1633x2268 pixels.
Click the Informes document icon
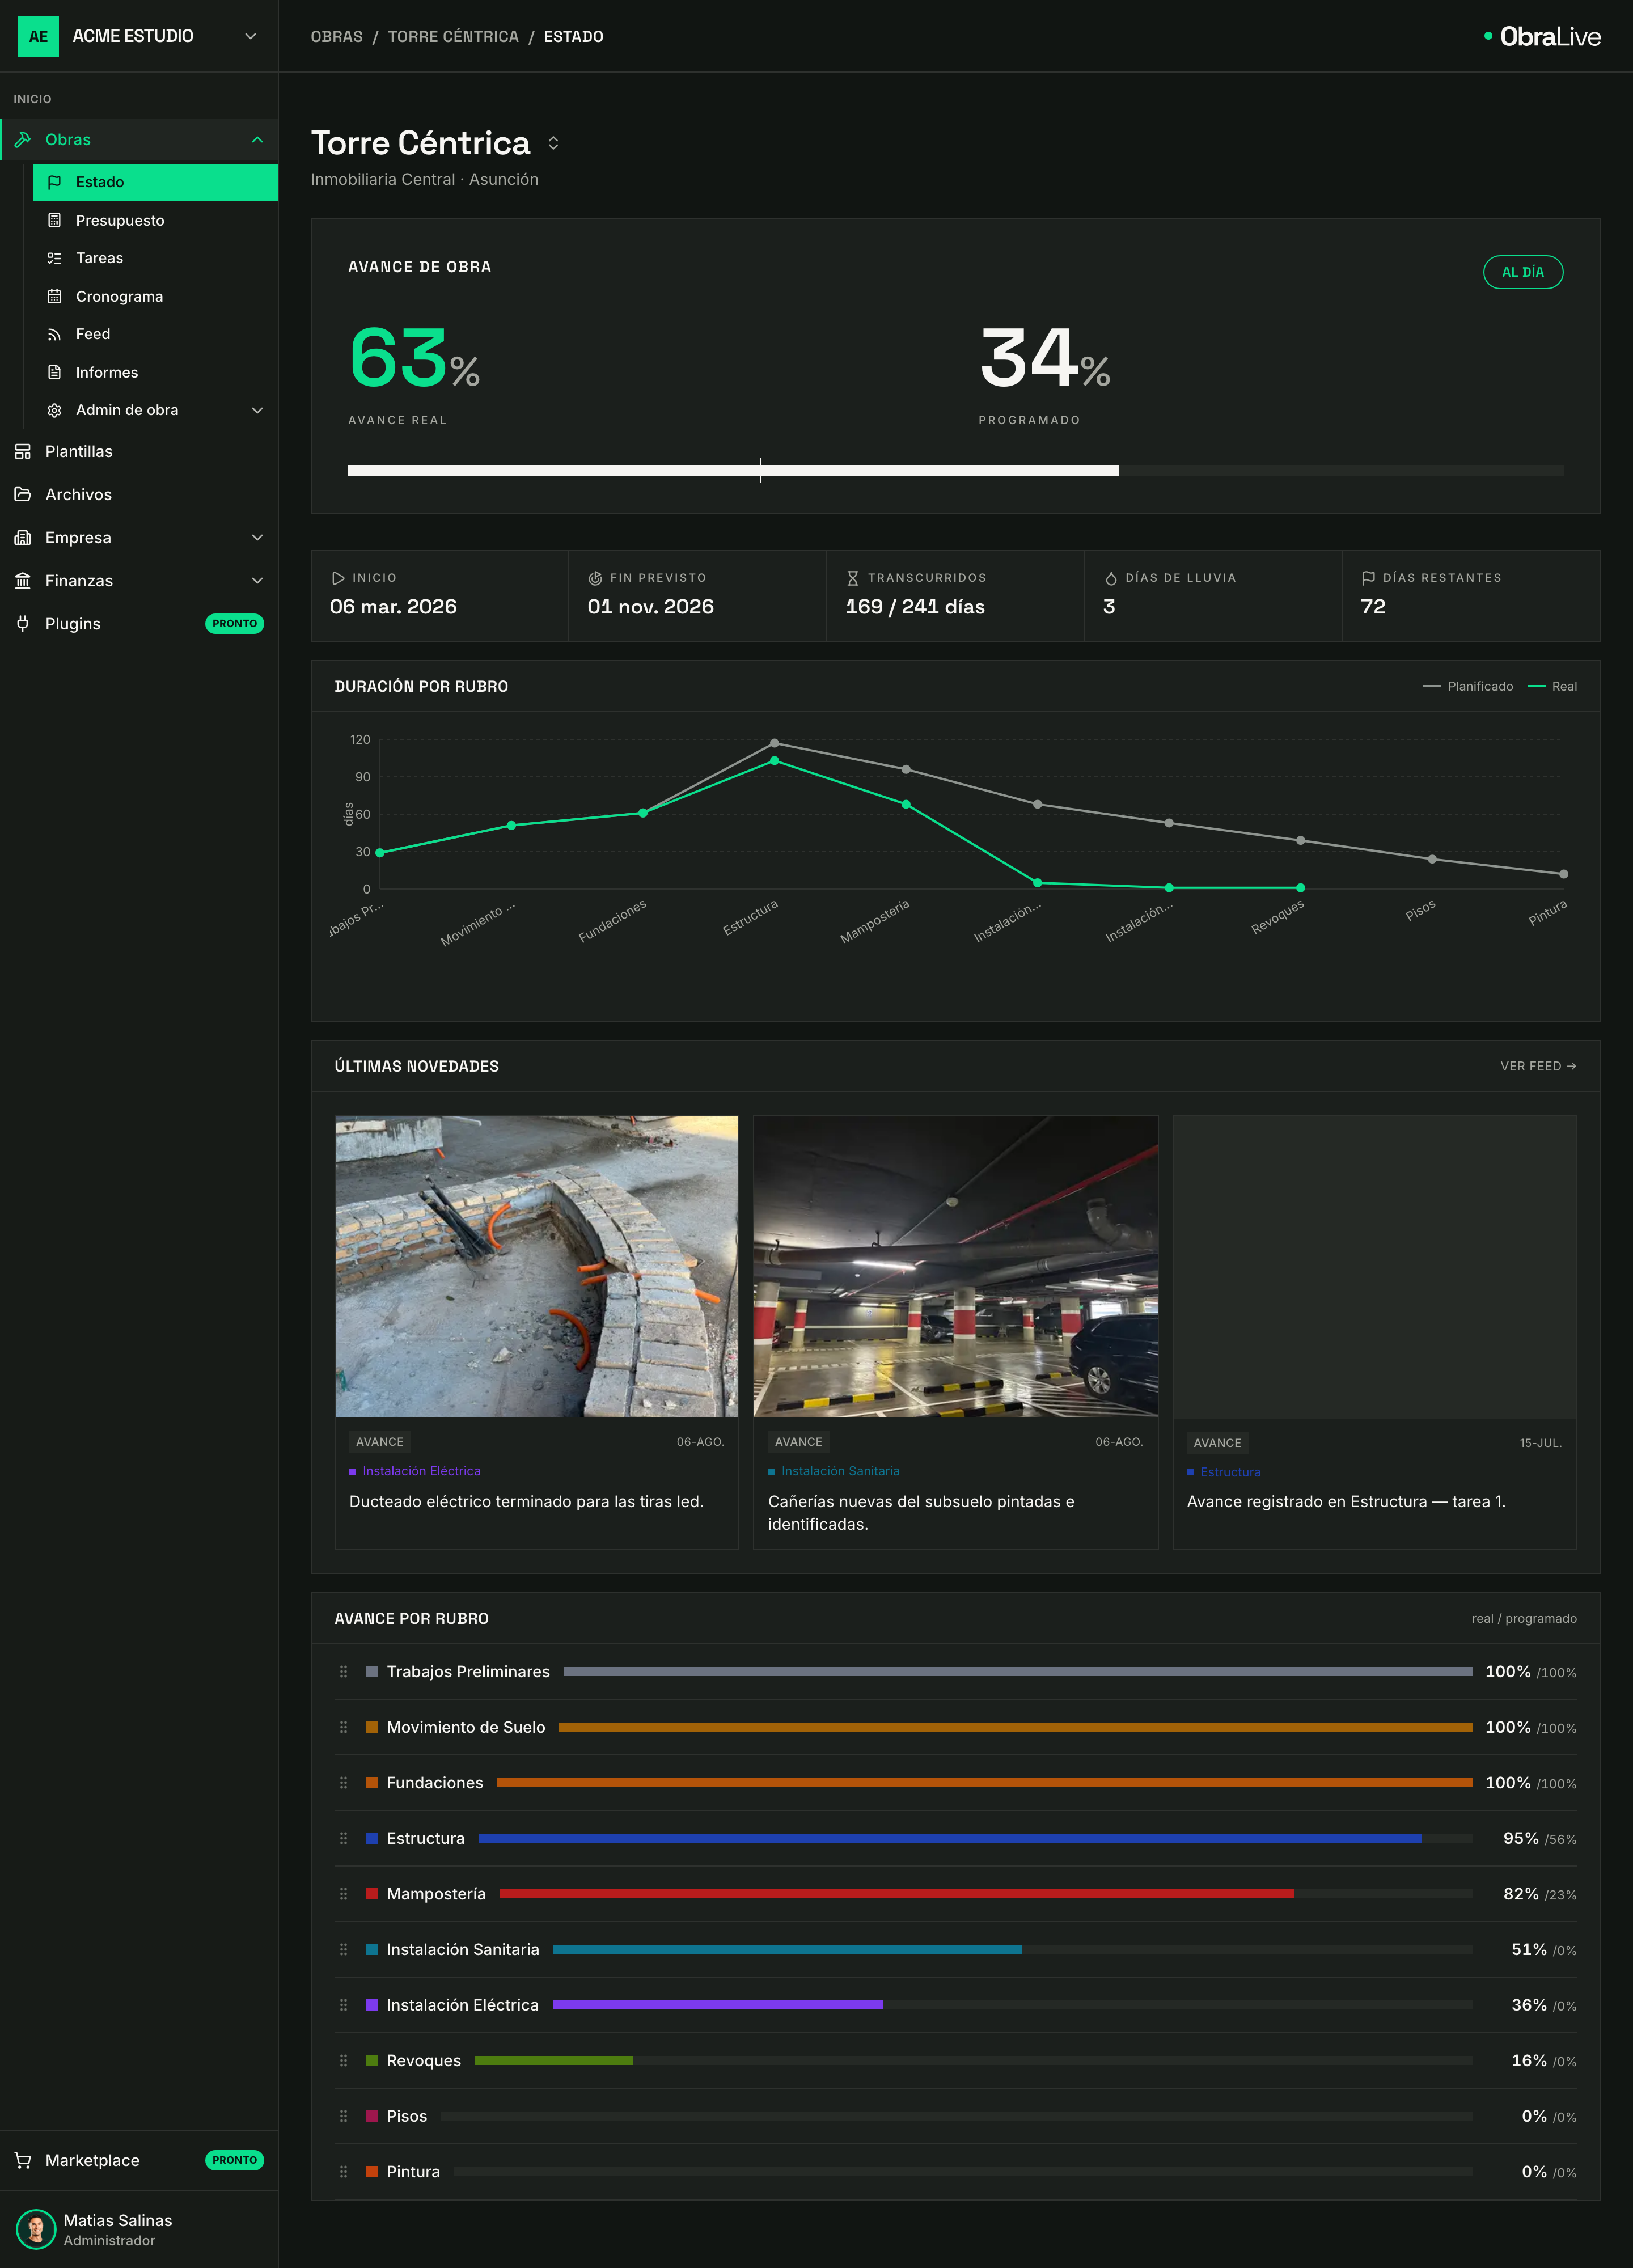coord(55,372)
